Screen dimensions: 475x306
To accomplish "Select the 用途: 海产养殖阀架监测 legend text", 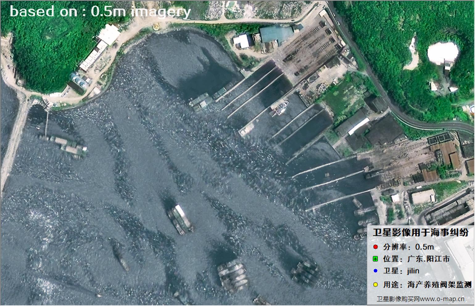I will coord(427,284).
